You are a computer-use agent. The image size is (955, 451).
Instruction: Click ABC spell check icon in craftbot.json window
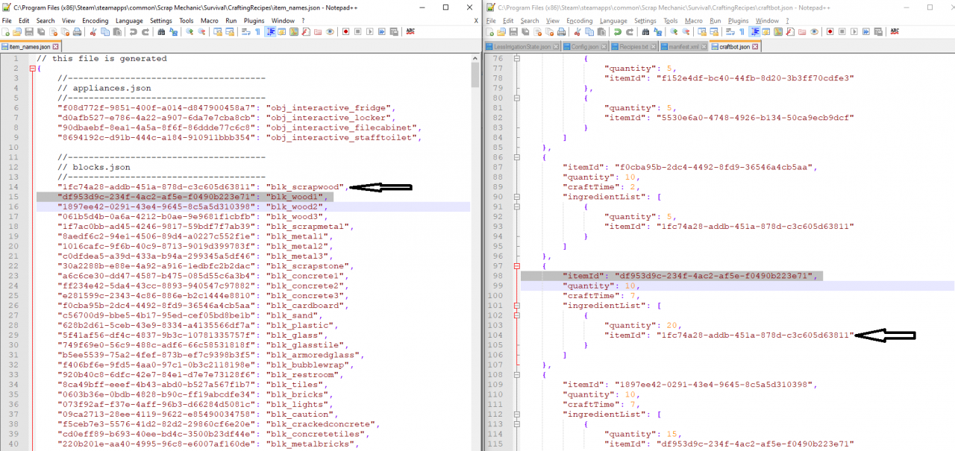point(895,32)
